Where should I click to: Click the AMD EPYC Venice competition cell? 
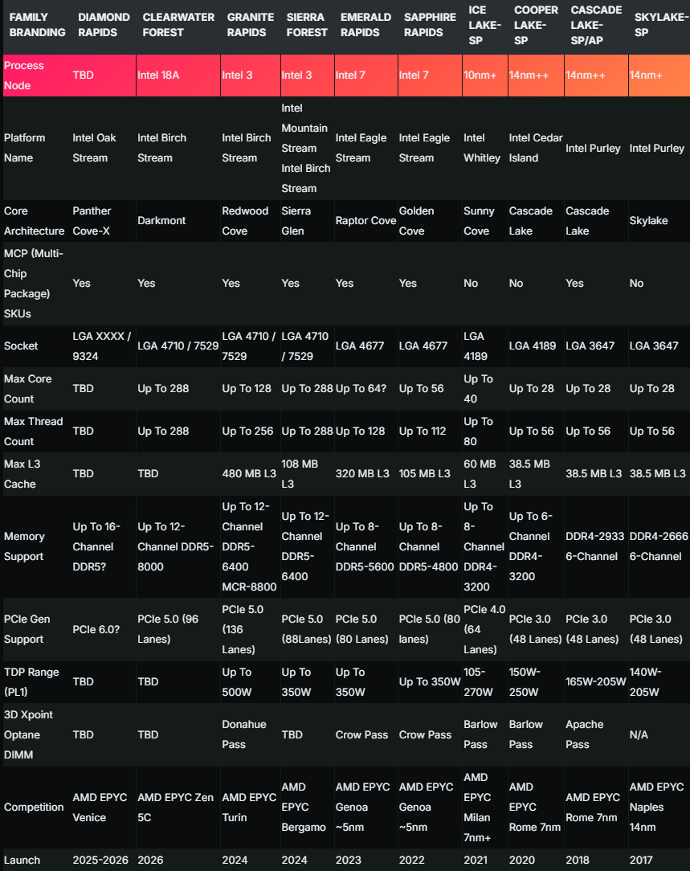click(104, 808)
